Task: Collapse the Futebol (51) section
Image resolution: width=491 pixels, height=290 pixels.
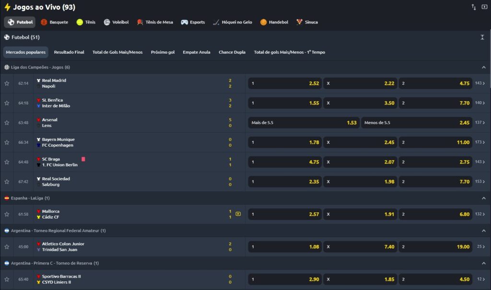Action: click(482, 37)
